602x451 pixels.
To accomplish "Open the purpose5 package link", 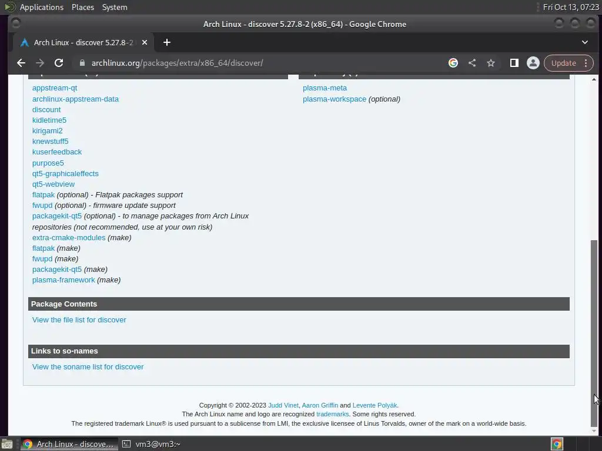I will coord(48,163).
